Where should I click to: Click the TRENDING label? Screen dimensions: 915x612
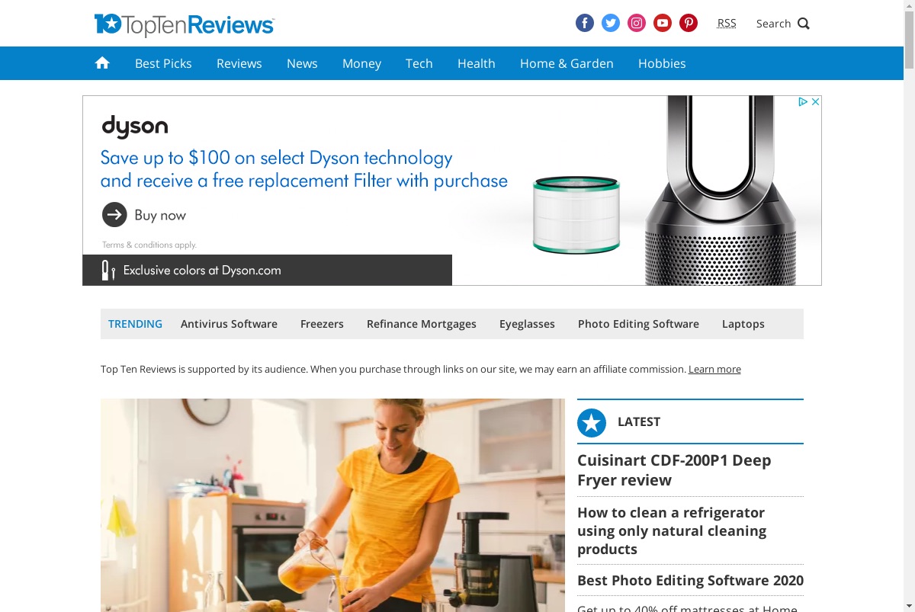click(x=135, y=324)
